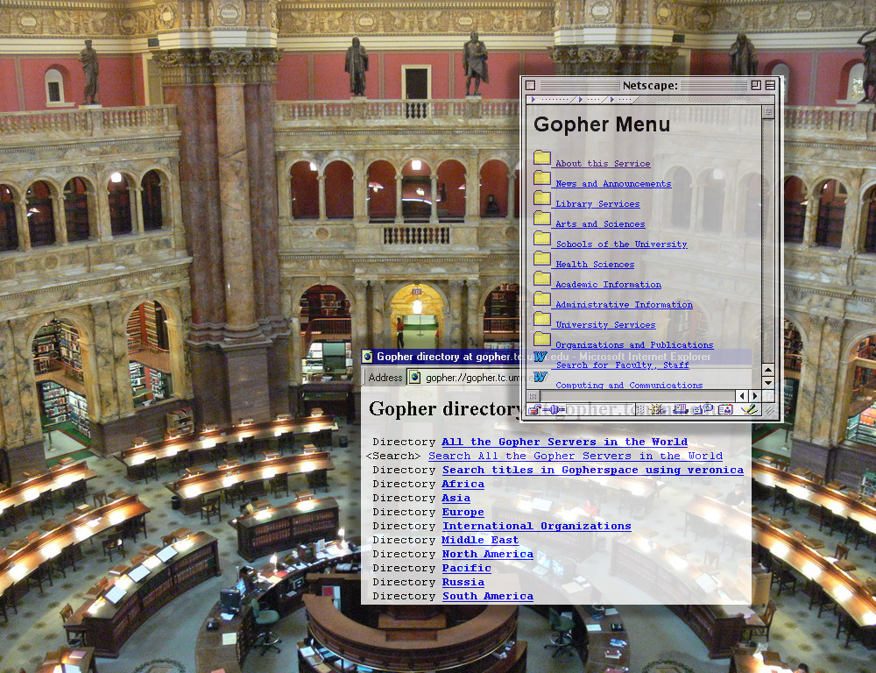
Task: Click the W icon beside Computing and Communications
Action: tap(540, 377)
